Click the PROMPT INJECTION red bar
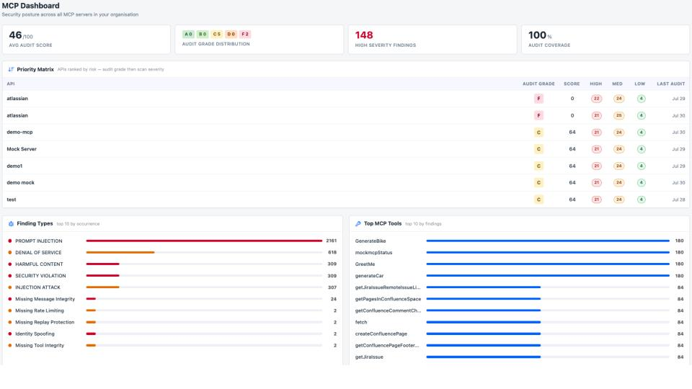This screenshot has width=692, height=389. [204, 241]
